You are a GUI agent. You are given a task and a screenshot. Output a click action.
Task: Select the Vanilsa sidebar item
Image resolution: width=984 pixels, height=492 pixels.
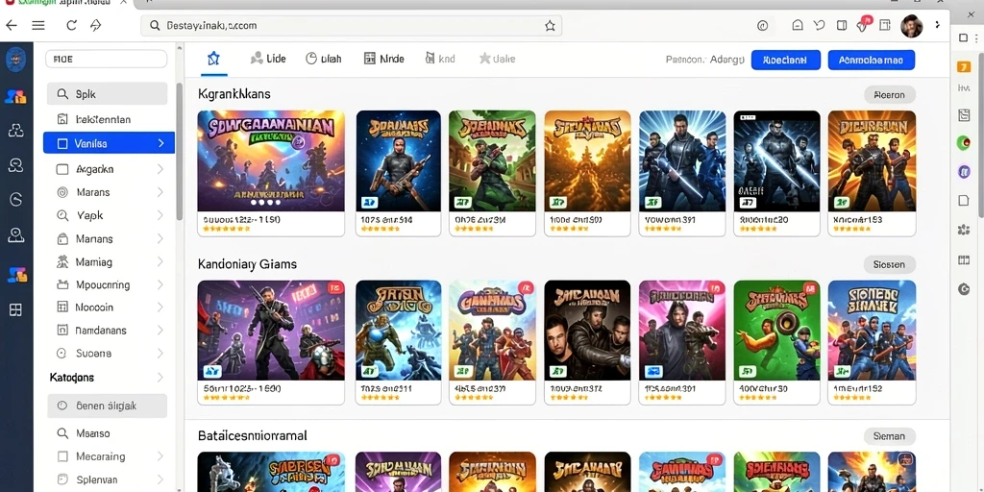(109, 143)
